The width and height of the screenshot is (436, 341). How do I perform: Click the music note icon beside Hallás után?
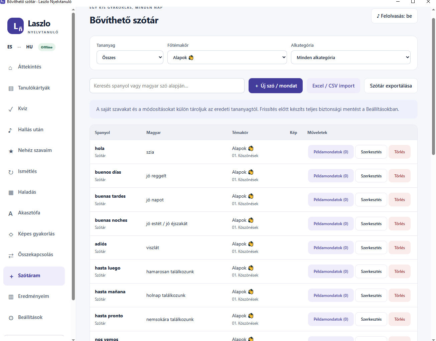tap(11, 130)
